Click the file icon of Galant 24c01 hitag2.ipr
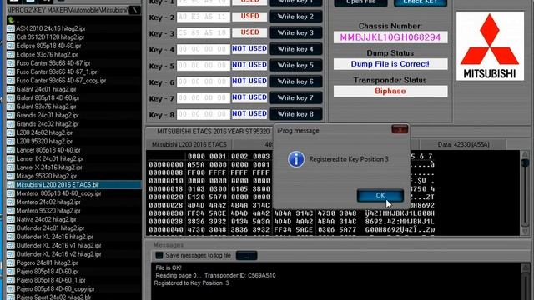534x300 pixels. [11, 89]
